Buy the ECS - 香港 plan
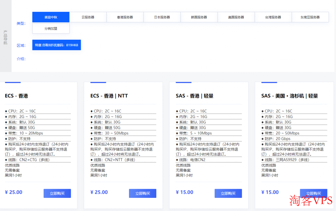 coord(57,193)
